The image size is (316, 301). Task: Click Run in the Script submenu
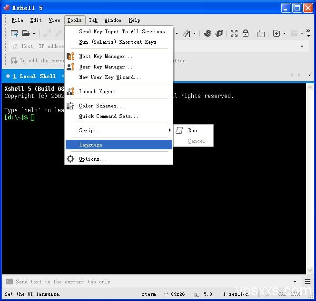(x=193, y=130)
